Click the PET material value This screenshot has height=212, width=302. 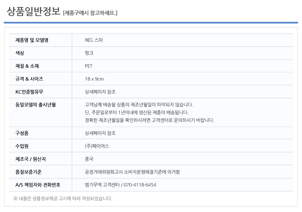point(89,66)
